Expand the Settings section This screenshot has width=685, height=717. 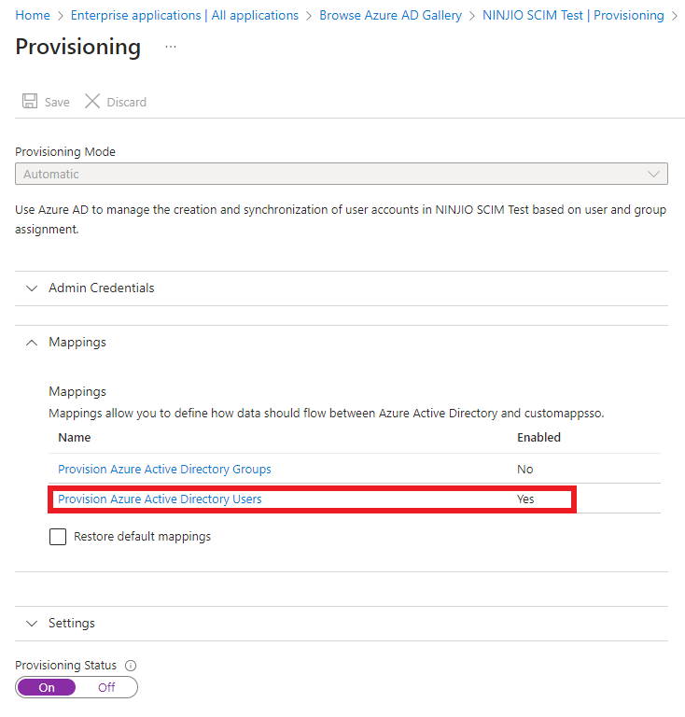pyautogui.click(x=72, y=623)
